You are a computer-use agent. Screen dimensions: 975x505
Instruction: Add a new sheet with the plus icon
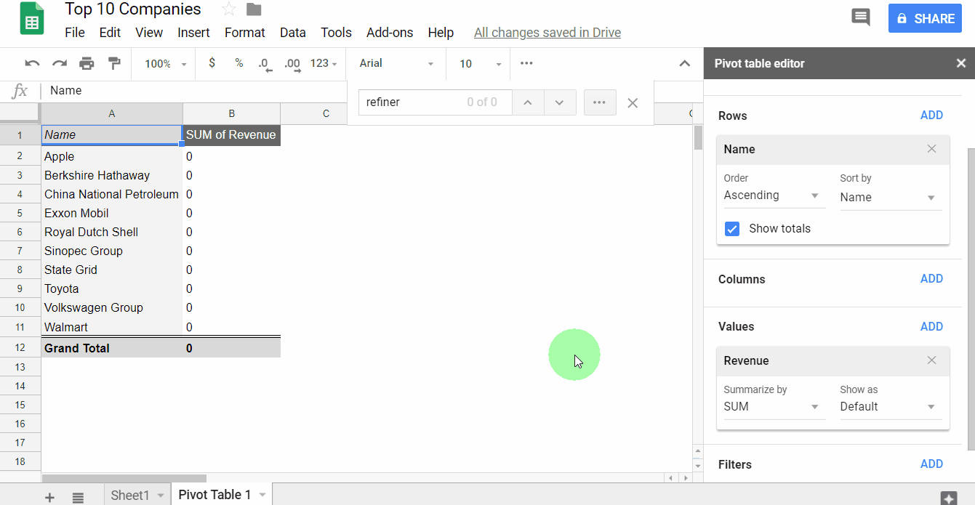[x=49, y=497]
